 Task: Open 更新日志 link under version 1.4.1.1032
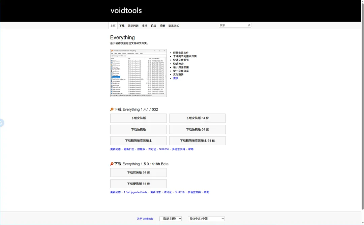(x=129, y=149)
